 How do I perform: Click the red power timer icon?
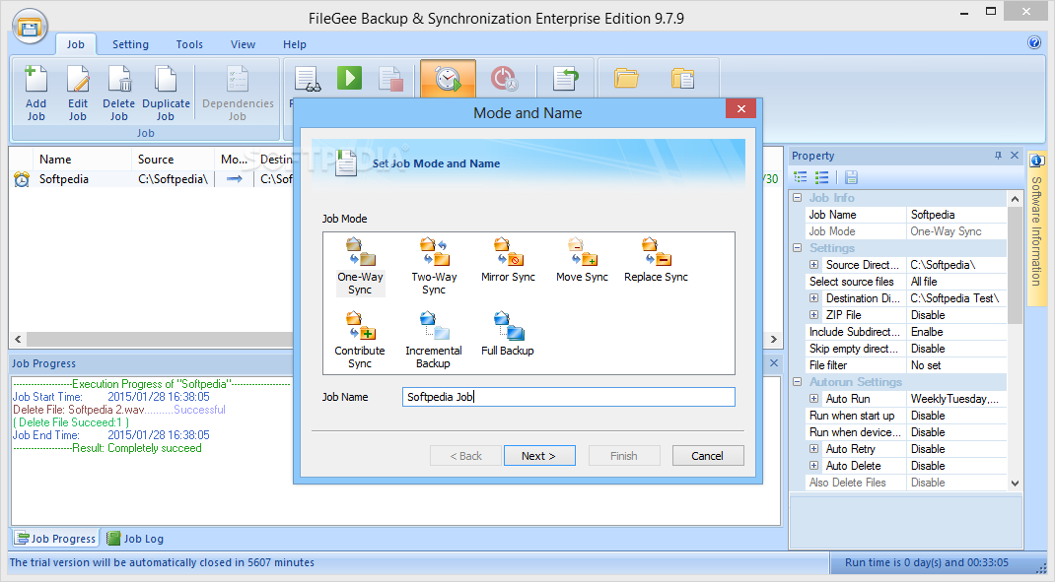504,78
